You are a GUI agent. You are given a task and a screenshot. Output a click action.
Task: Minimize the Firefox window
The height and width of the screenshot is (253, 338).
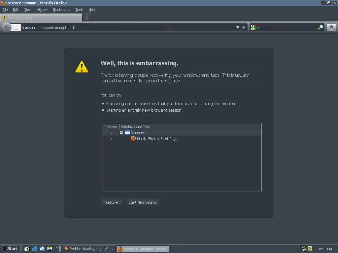point(323,3)
